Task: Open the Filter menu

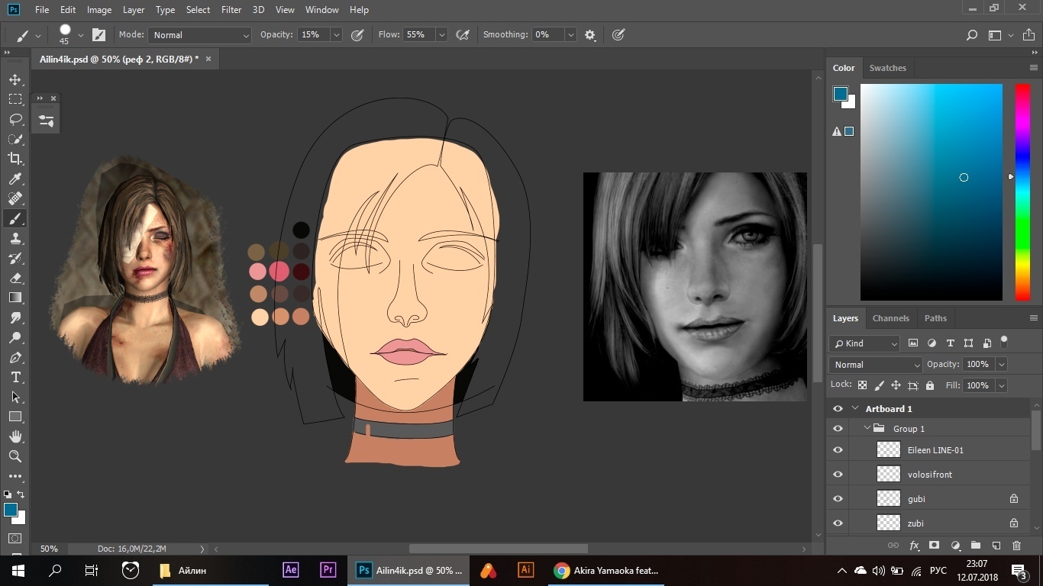Action: [x=231, y=10]
